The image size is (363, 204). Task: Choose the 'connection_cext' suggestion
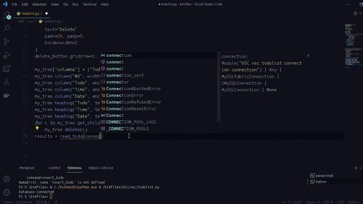(x=158, y=75)
